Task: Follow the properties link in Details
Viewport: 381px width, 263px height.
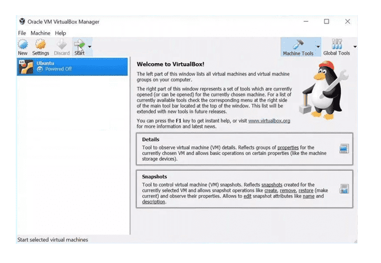Action: 288,148
